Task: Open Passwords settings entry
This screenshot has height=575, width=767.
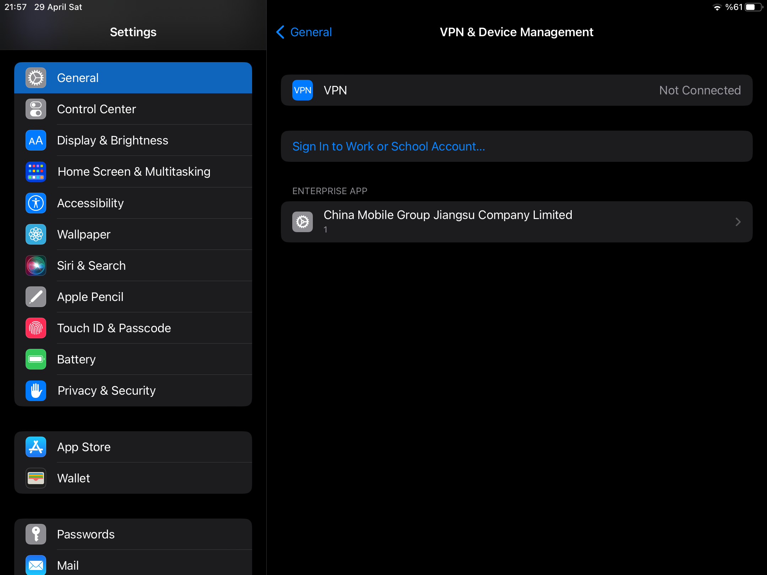Action: pos(86,534)
